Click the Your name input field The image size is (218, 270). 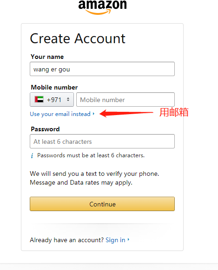(x=102, y=69)
